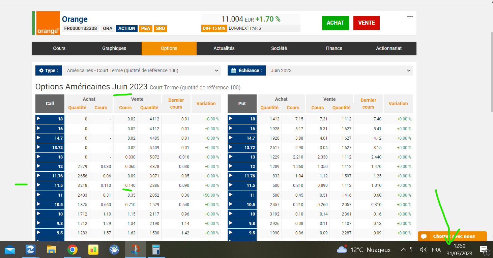493x258 pixels.
Task: Open the Mail app in taskbar
Action: pyautogui.click(x=10, y=250)
